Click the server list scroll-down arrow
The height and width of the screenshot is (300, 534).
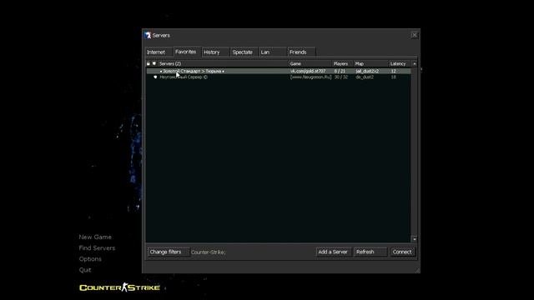(x=415, y=239)
